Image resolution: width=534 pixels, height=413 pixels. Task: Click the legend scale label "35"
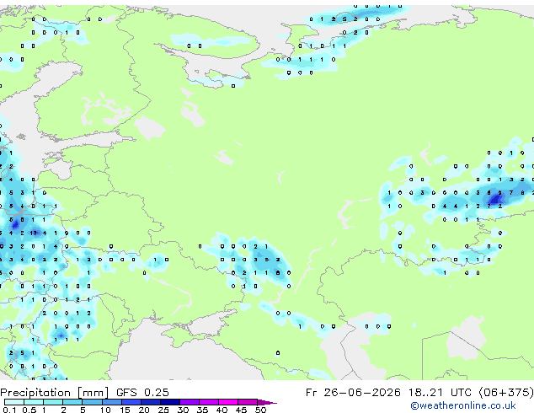pos(202,410)
